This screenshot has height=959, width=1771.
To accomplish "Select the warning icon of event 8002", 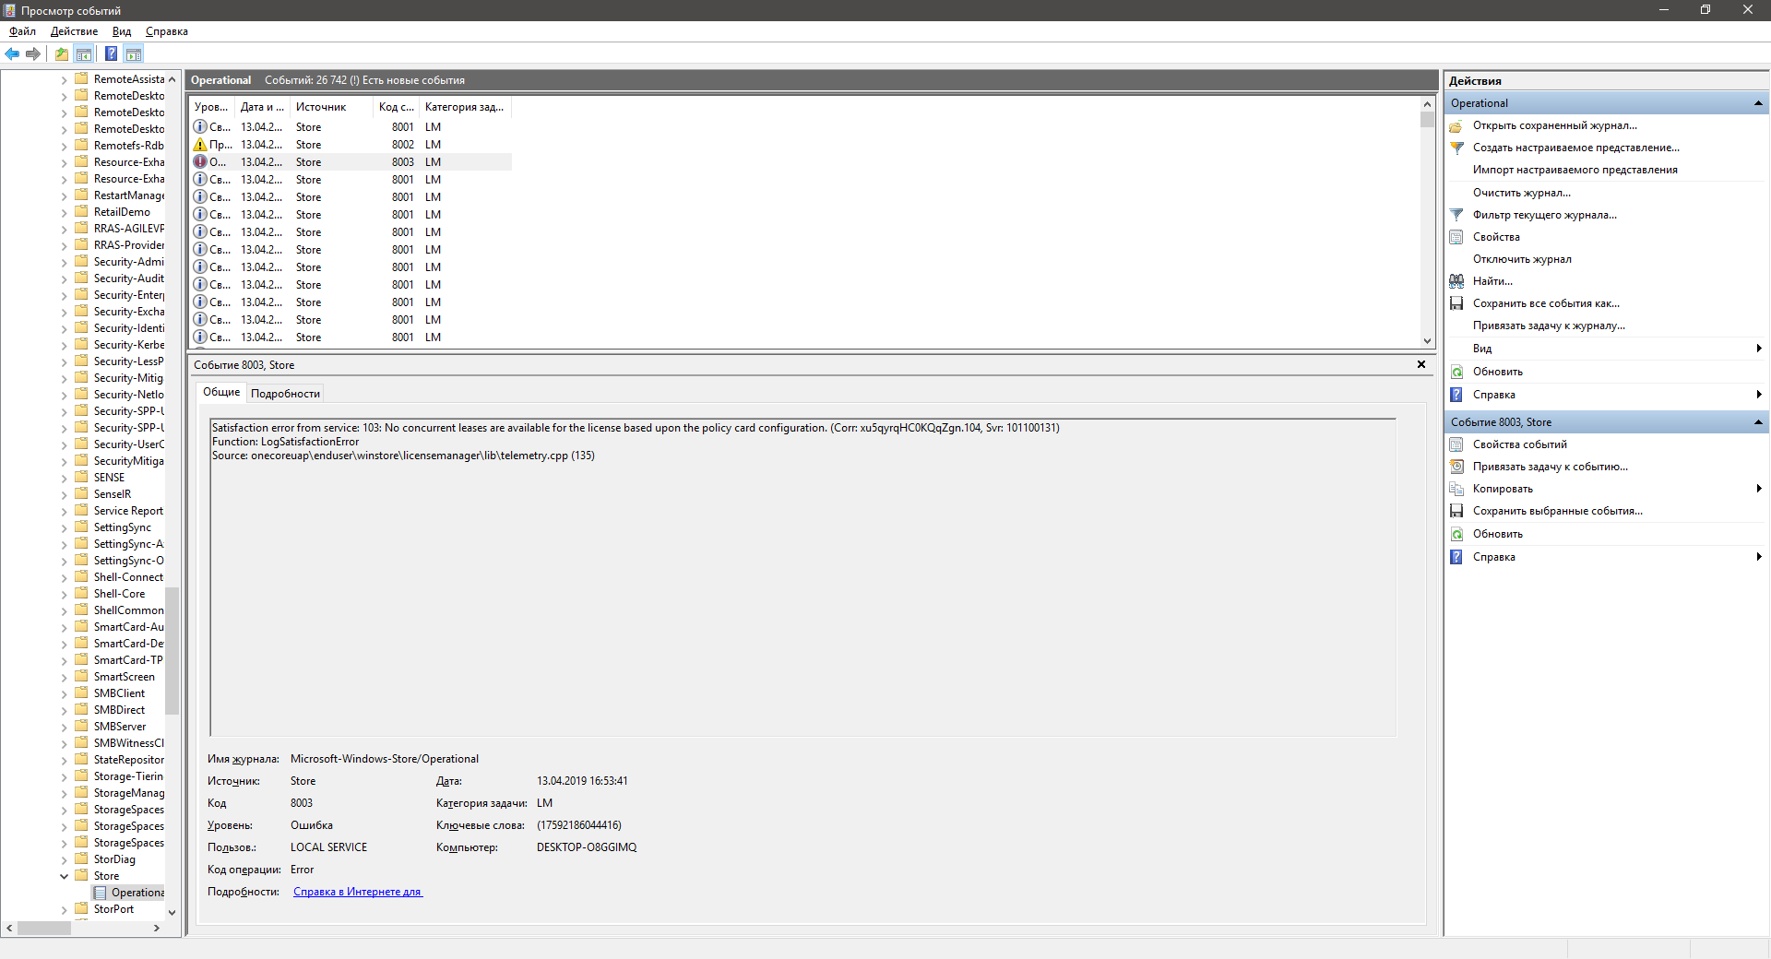I will point(200,145).
